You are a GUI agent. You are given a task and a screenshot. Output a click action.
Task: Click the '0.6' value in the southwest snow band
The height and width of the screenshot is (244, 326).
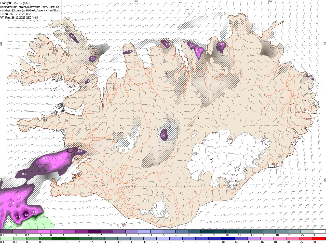coord(45,158)
